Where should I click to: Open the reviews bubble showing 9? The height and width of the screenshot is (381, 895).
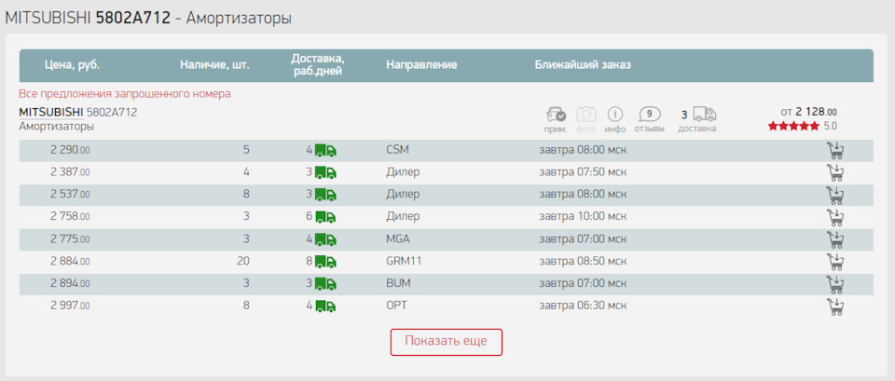[x=650, y=114]
